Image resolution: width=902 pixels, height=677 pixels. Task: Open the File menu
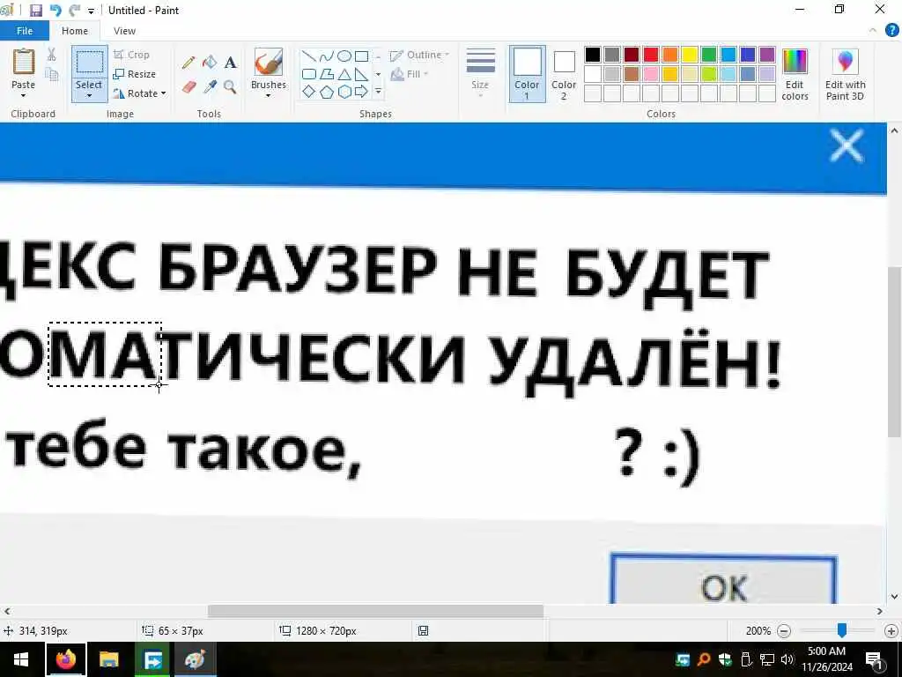[24, 31]
